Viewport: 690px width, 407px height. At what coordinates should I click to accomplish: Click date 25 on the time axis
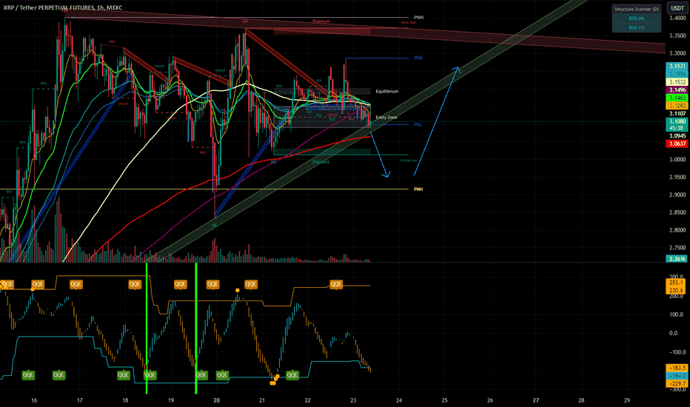pyautogui.click(x=444, y=400)
